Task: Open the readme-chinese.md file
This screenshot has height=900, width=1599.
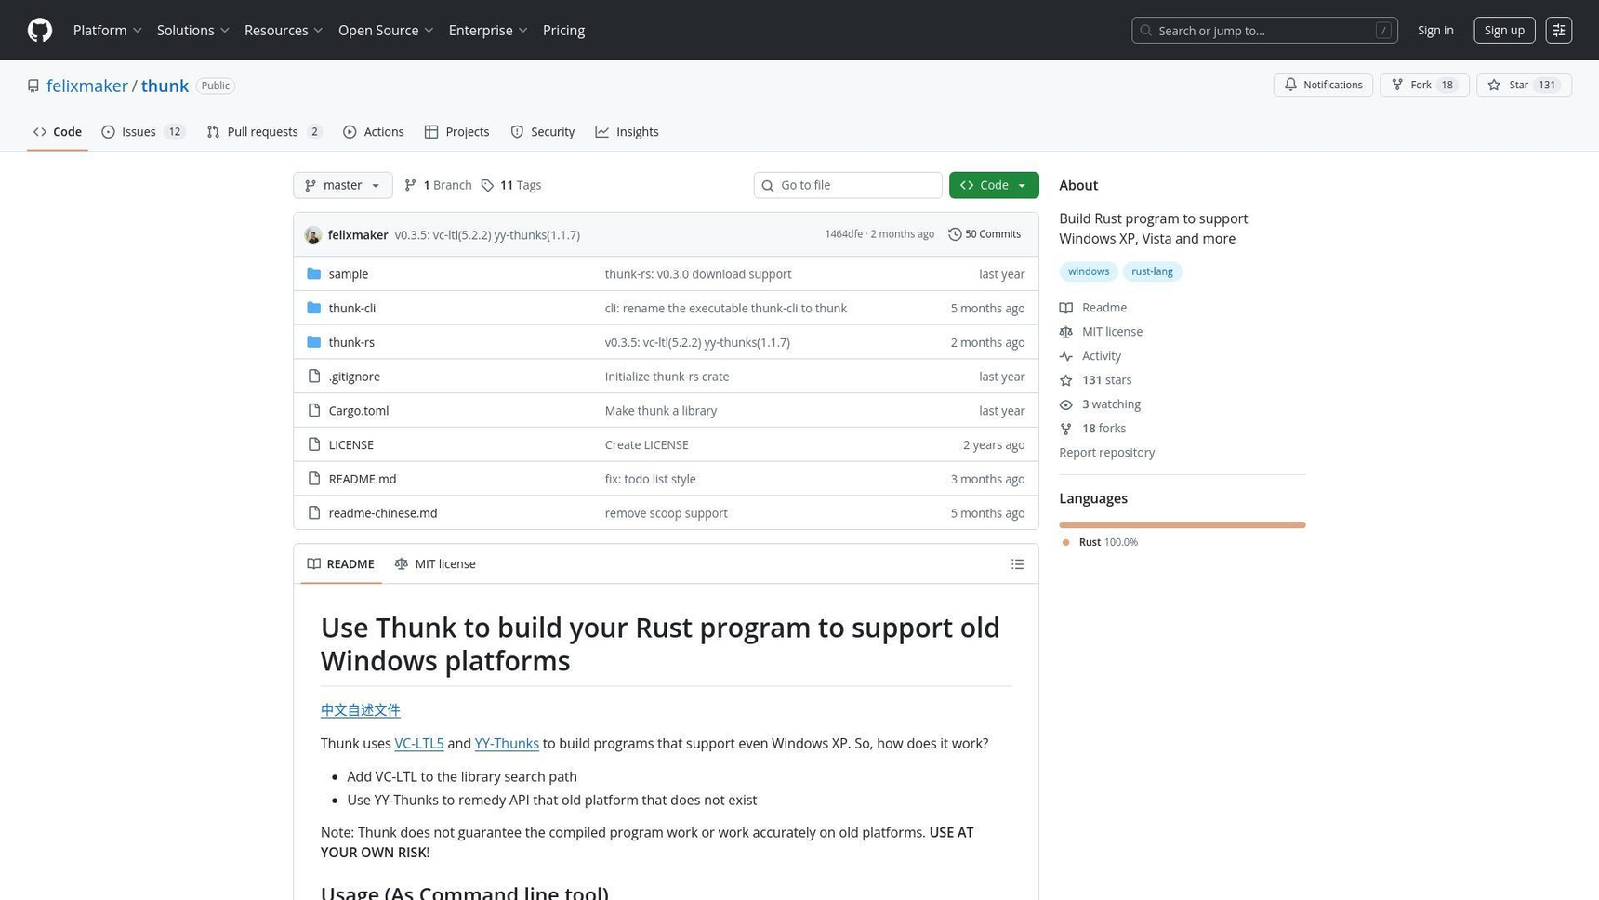Action: [382, 513]
